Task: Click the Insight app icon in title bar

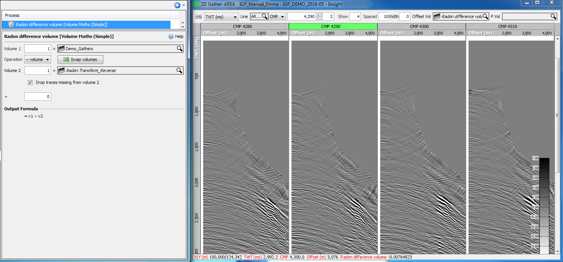Action: 196,4
